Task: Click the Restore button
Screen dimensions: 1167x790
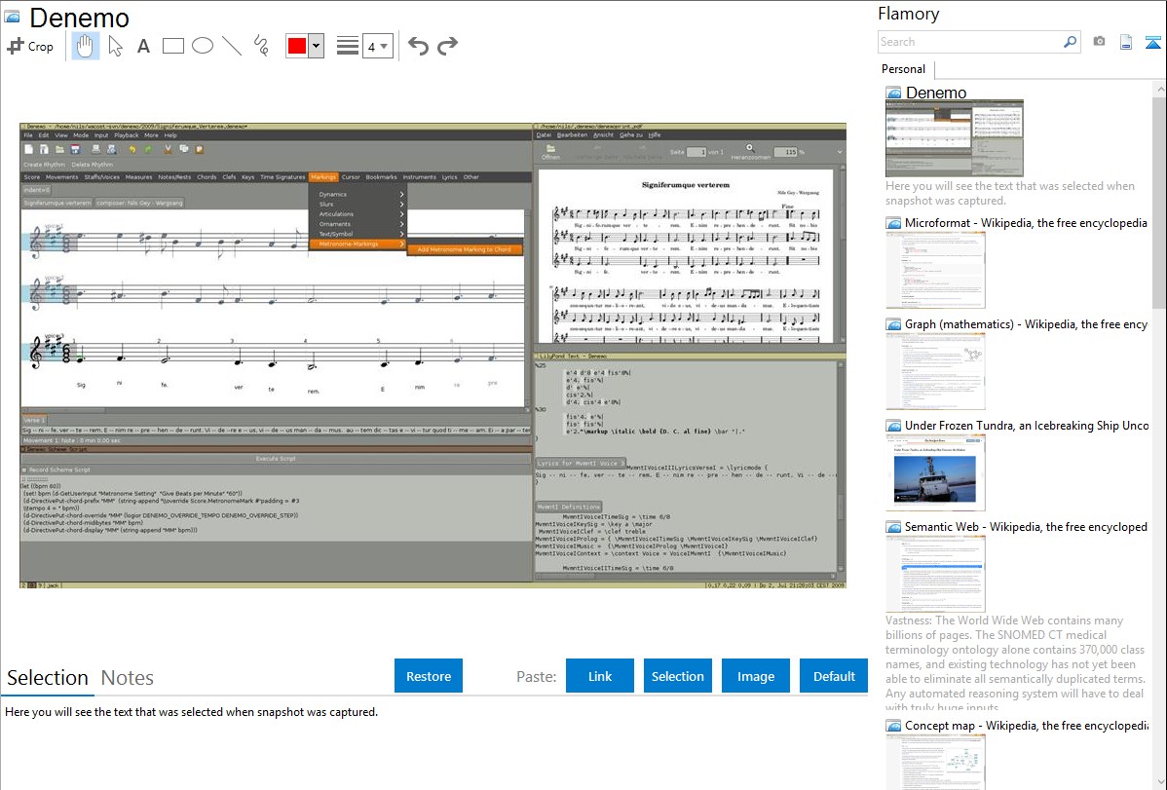Action: click(x=429, y=676)
